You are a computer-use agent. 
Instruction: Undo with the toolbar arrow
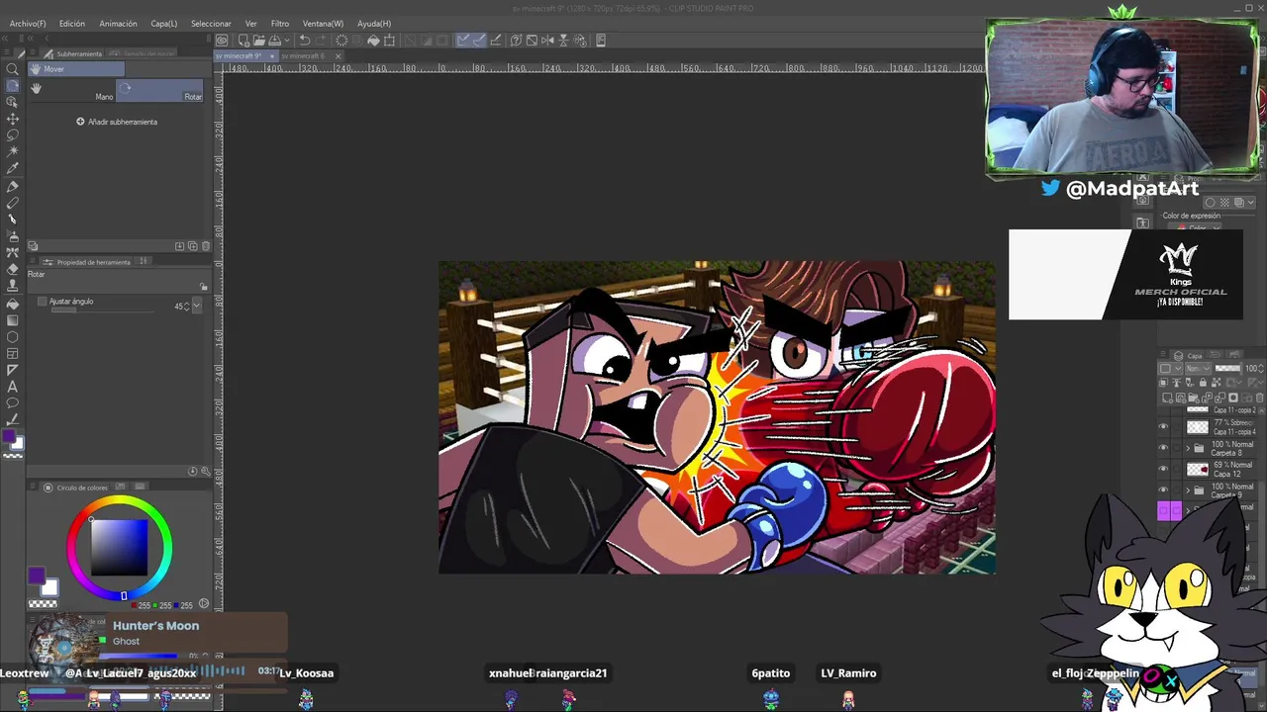(x=305, y=41)
